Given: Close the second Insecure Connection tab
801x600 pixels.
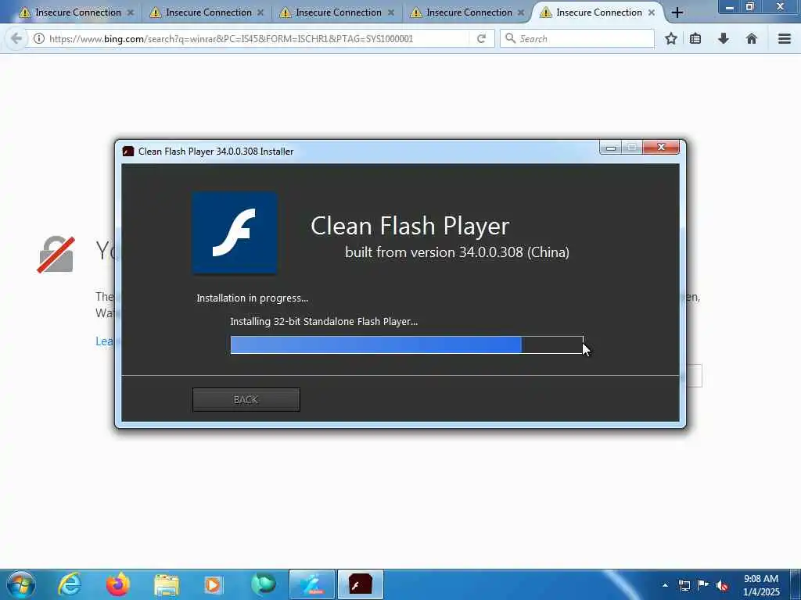Looking at the screenshot, I should [x=260, y=12].
